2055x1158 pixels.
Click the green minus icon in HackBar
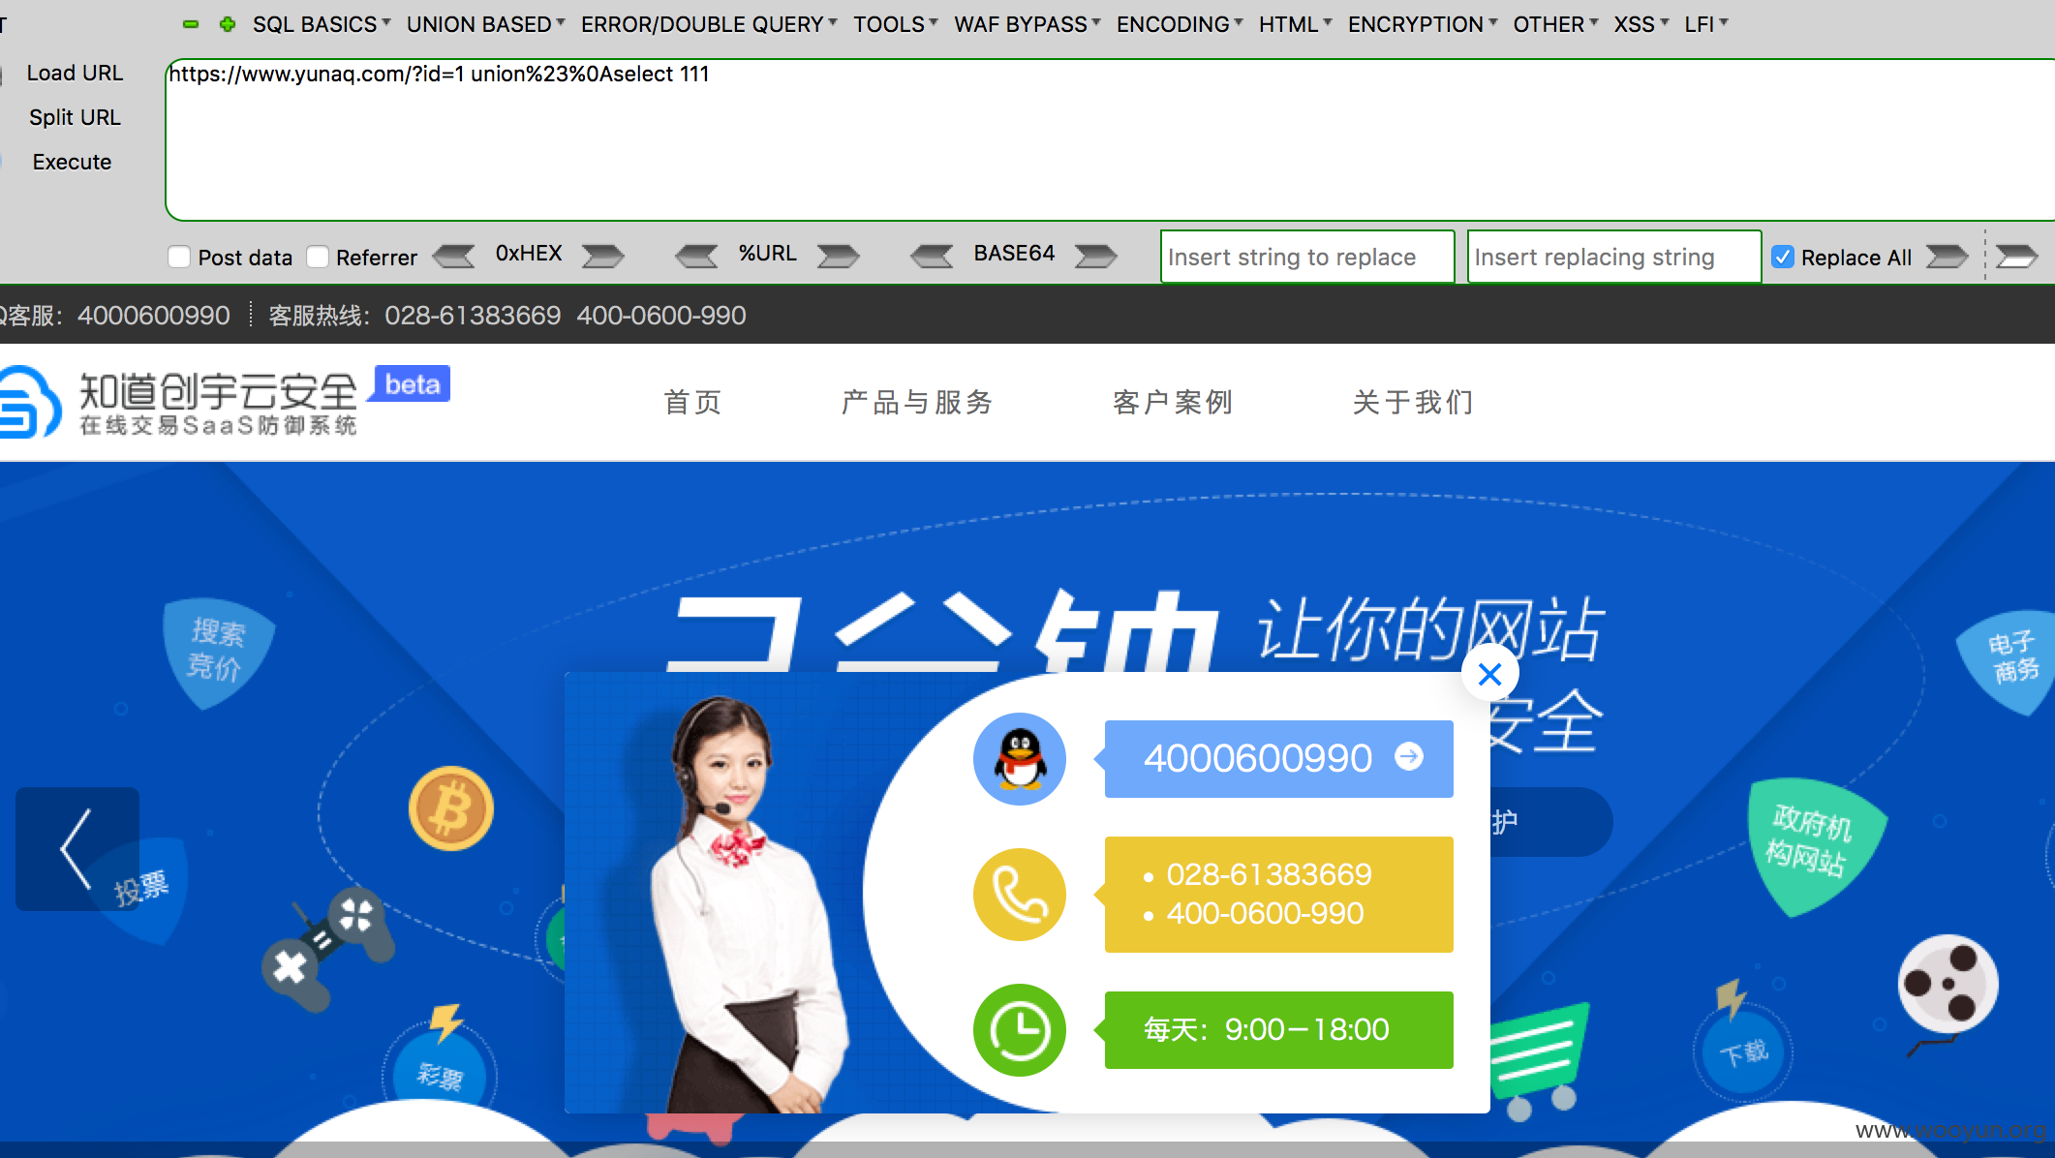pyautogui.click(x=191, y=24)
